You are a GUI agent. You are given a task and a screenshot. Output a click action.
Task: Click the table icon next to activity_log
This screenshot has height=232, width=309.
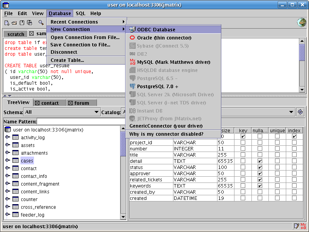[x=15, y=137]
